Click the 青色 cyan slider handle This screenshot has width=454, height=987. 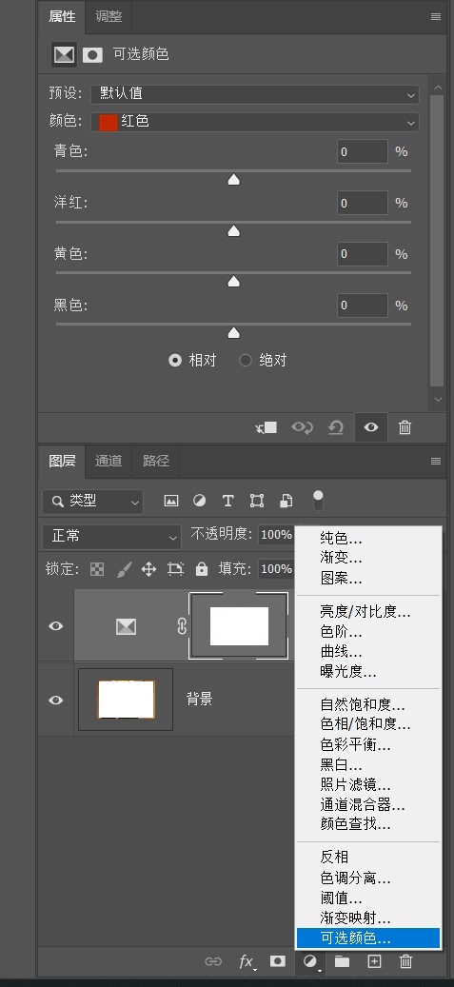click(x=233, y=180)
